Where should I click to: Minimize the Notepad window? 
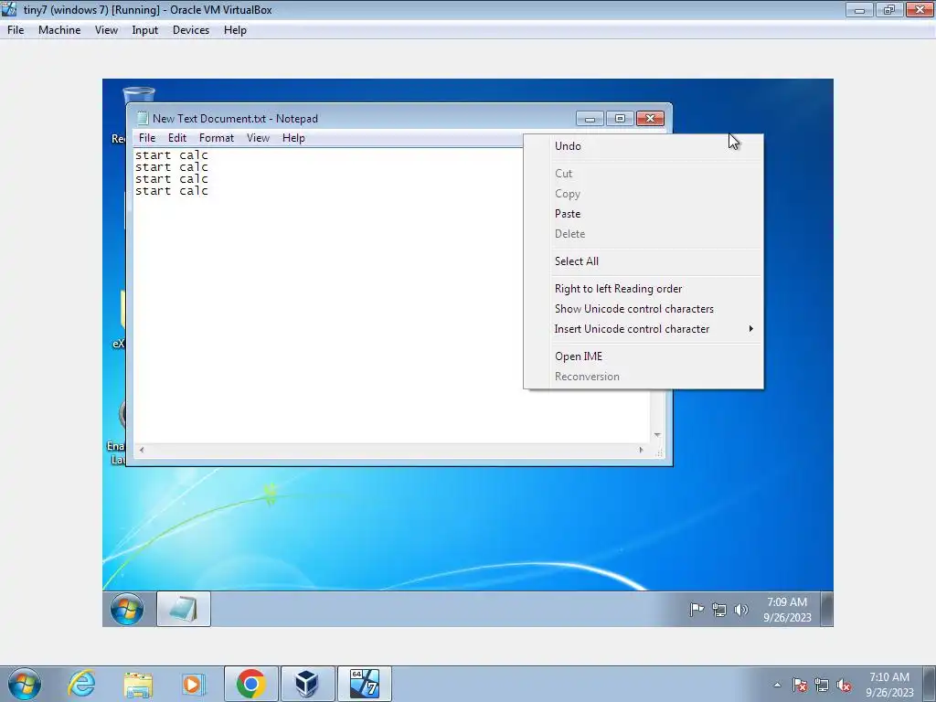click(590, 118)
